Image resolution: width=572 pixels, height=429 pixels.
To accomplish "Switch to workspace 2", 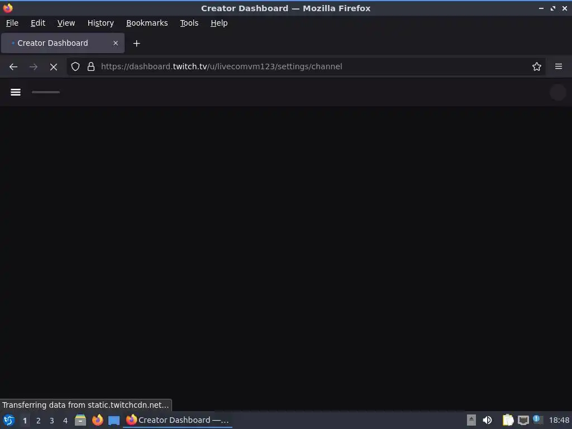I will coord(39,421).
